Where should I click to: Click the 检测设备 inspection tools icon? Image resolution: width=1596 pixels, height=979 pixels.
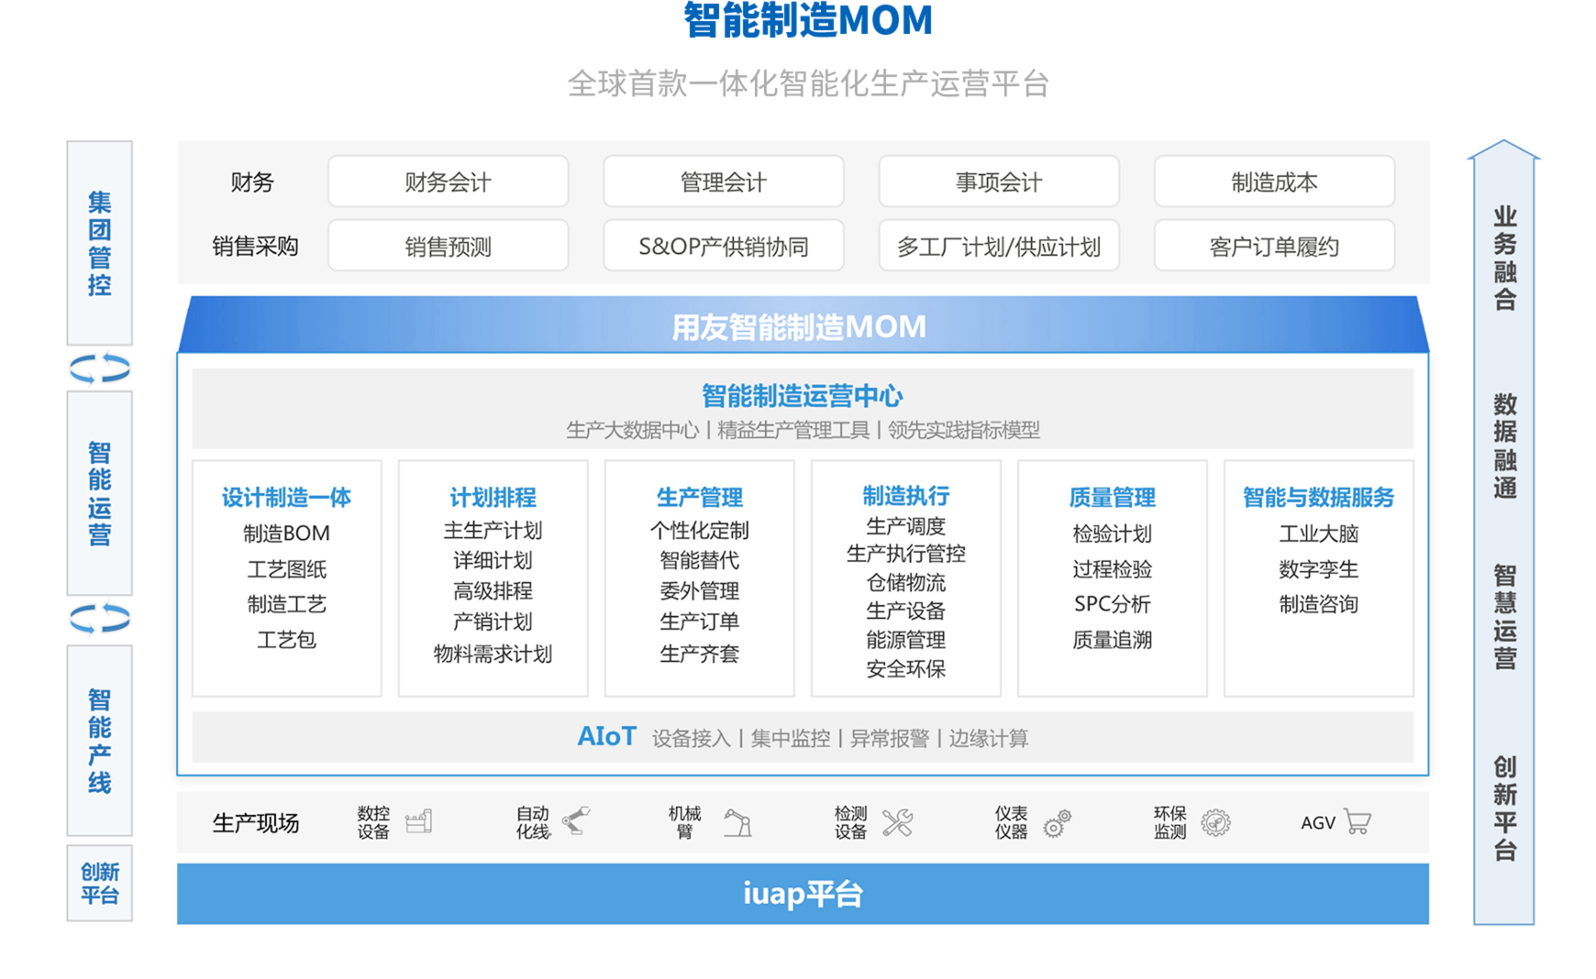899,822
